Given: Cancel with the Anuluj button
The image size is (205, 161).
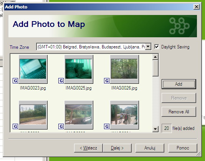Looking at the screenshot, I should point(150,148).
